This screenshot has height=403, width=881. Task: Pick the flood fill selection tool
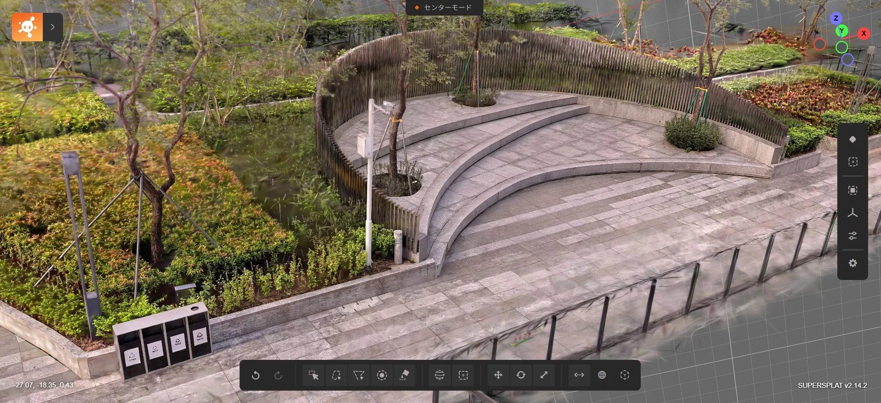point(405,375)
